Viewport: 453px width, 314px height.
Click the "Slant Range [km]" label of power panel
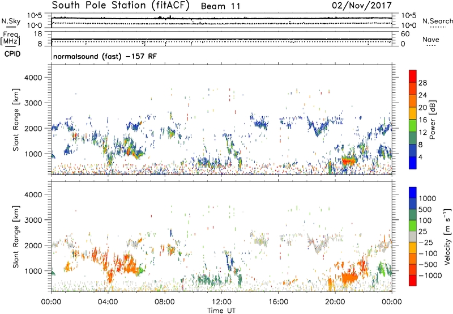16,120
